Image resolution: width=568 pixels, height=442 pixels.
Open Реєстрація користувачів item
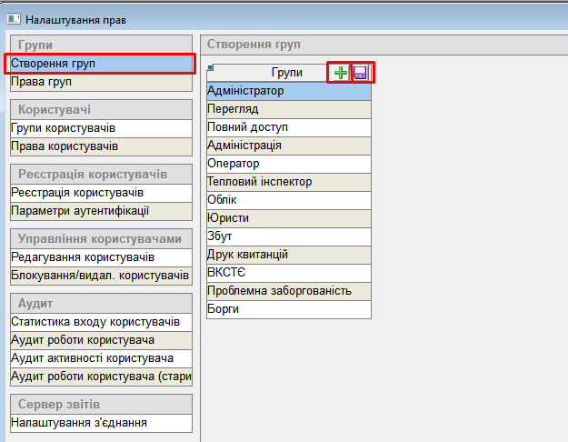[101, 193]
